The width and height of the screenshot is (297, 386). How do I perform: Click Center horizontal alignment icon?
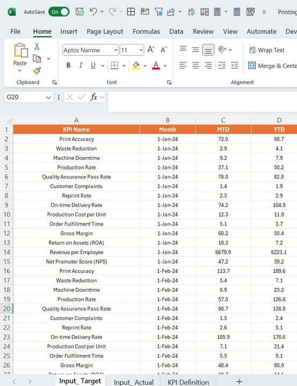click(x=196, y=65)
